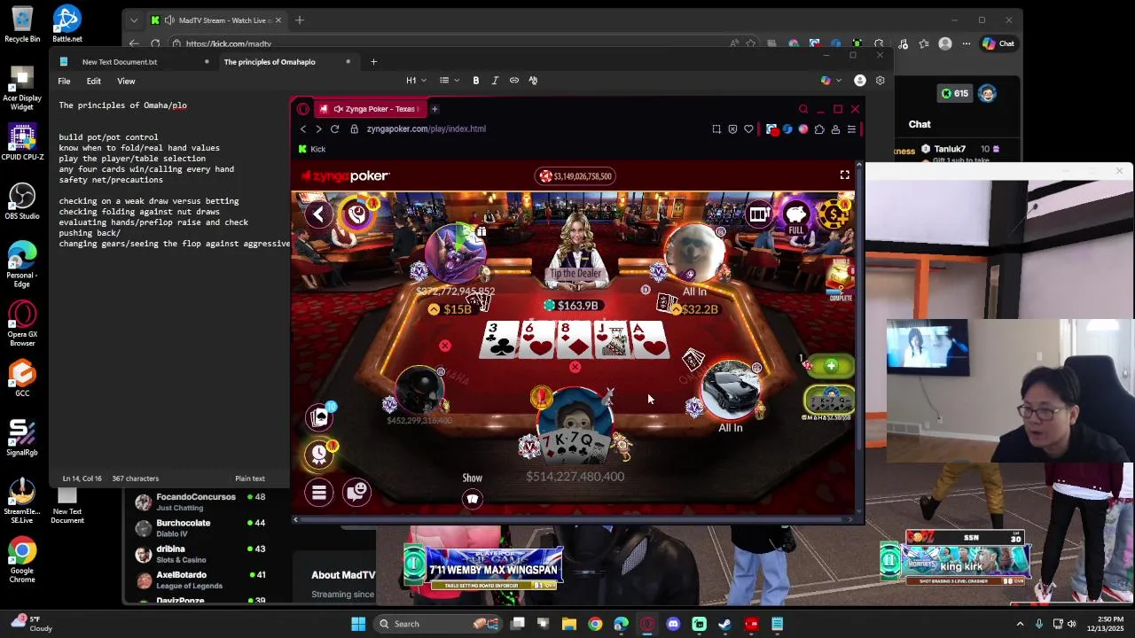Click the total chips balance $3,149,026,758,500

point(575,176)
